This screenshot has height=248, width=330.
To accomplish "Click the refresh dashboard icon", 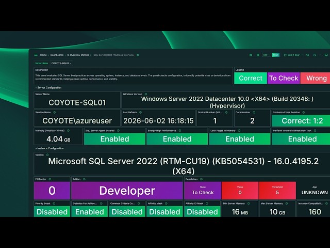I will tap(315, 55).
